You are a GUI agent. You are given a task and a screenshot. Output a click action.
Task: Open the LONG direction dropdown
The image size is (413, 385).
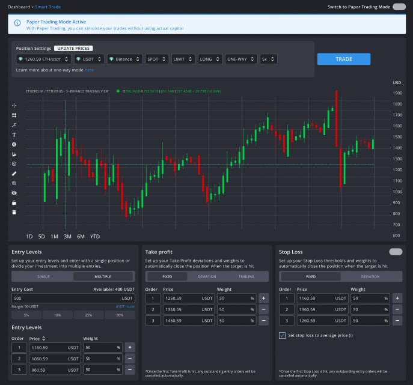click(210, 59)
